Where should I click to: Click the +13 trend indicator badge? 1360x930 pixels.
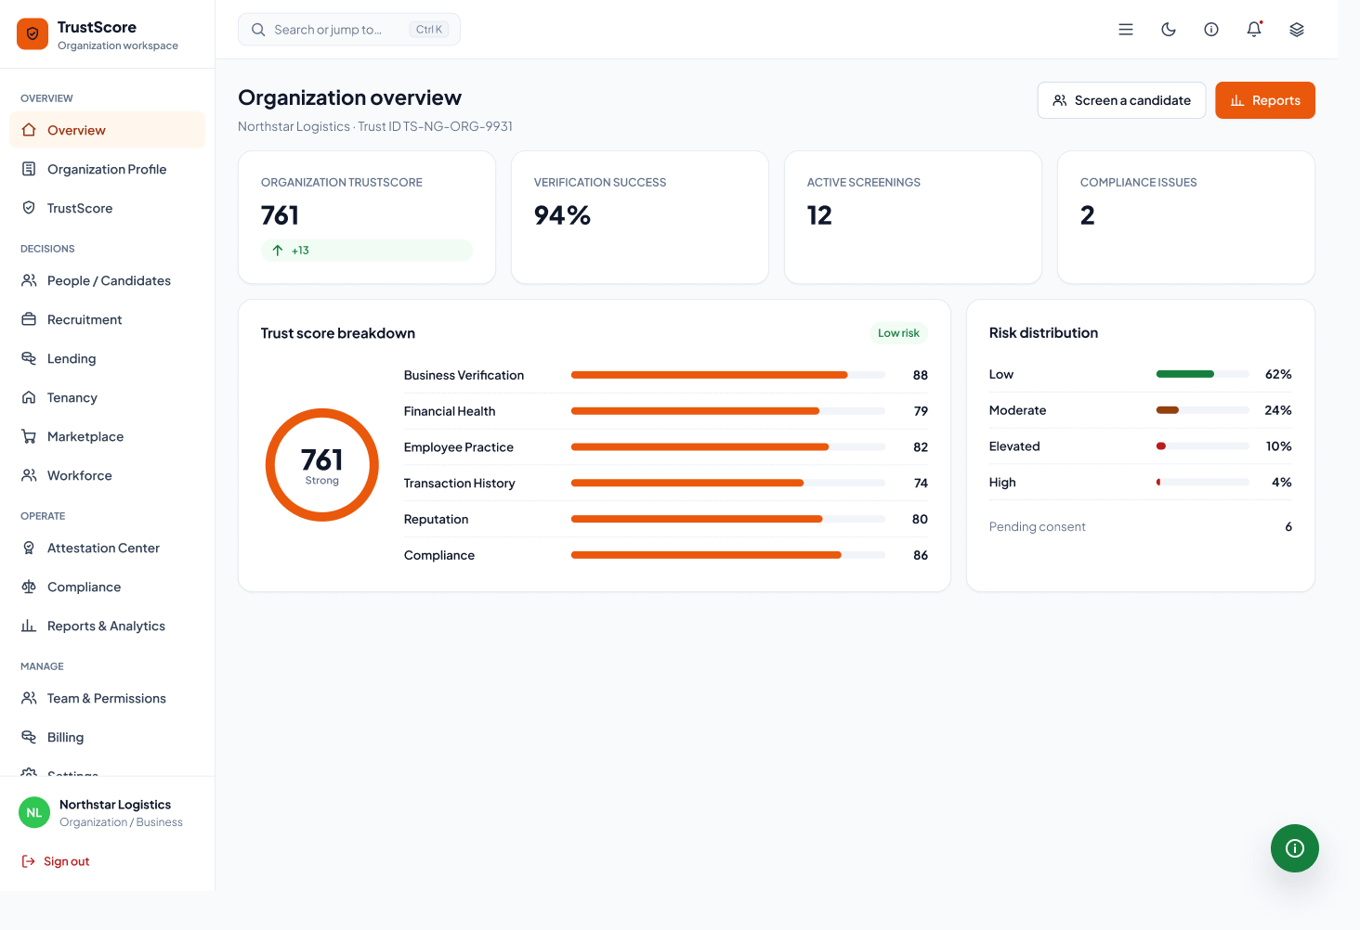tap(367, 251)
